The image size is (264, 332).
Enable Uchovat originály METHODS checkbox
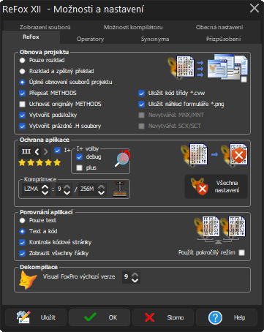tap(22, 105)
